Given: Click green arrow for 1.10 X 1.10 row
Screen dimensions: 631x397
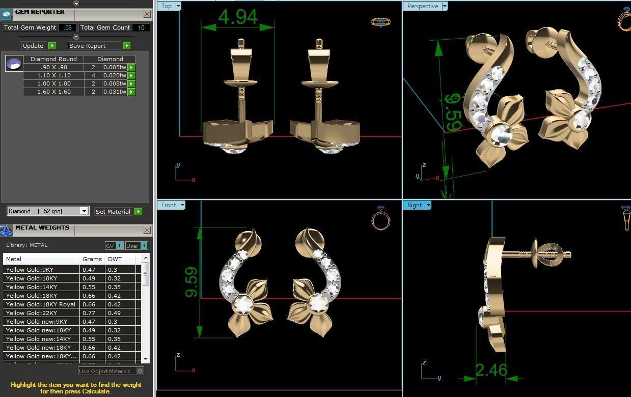Looking at the screenshot, I should tap(131, 75).
